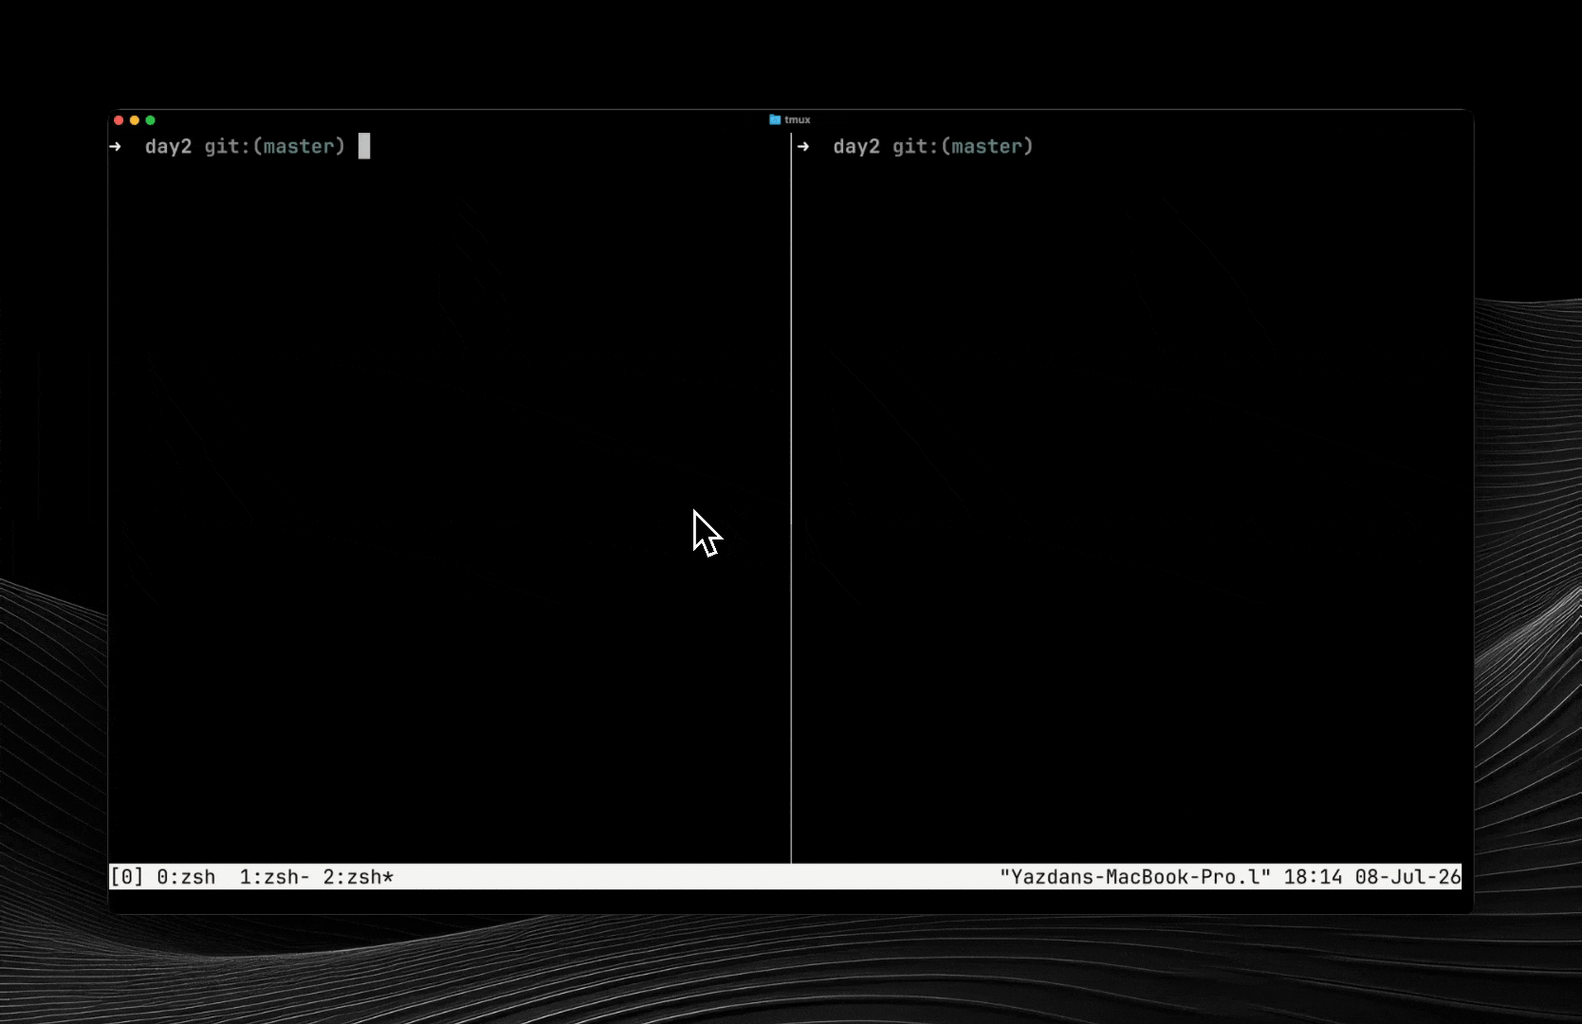Click the right pane's day2 directory name

856,147
